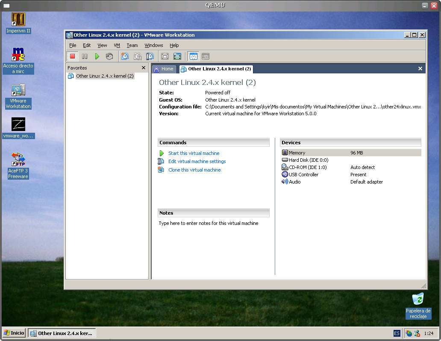Click Start this virtual machine link
Viewport: 441px width, 341px height.
pos(194,153)
